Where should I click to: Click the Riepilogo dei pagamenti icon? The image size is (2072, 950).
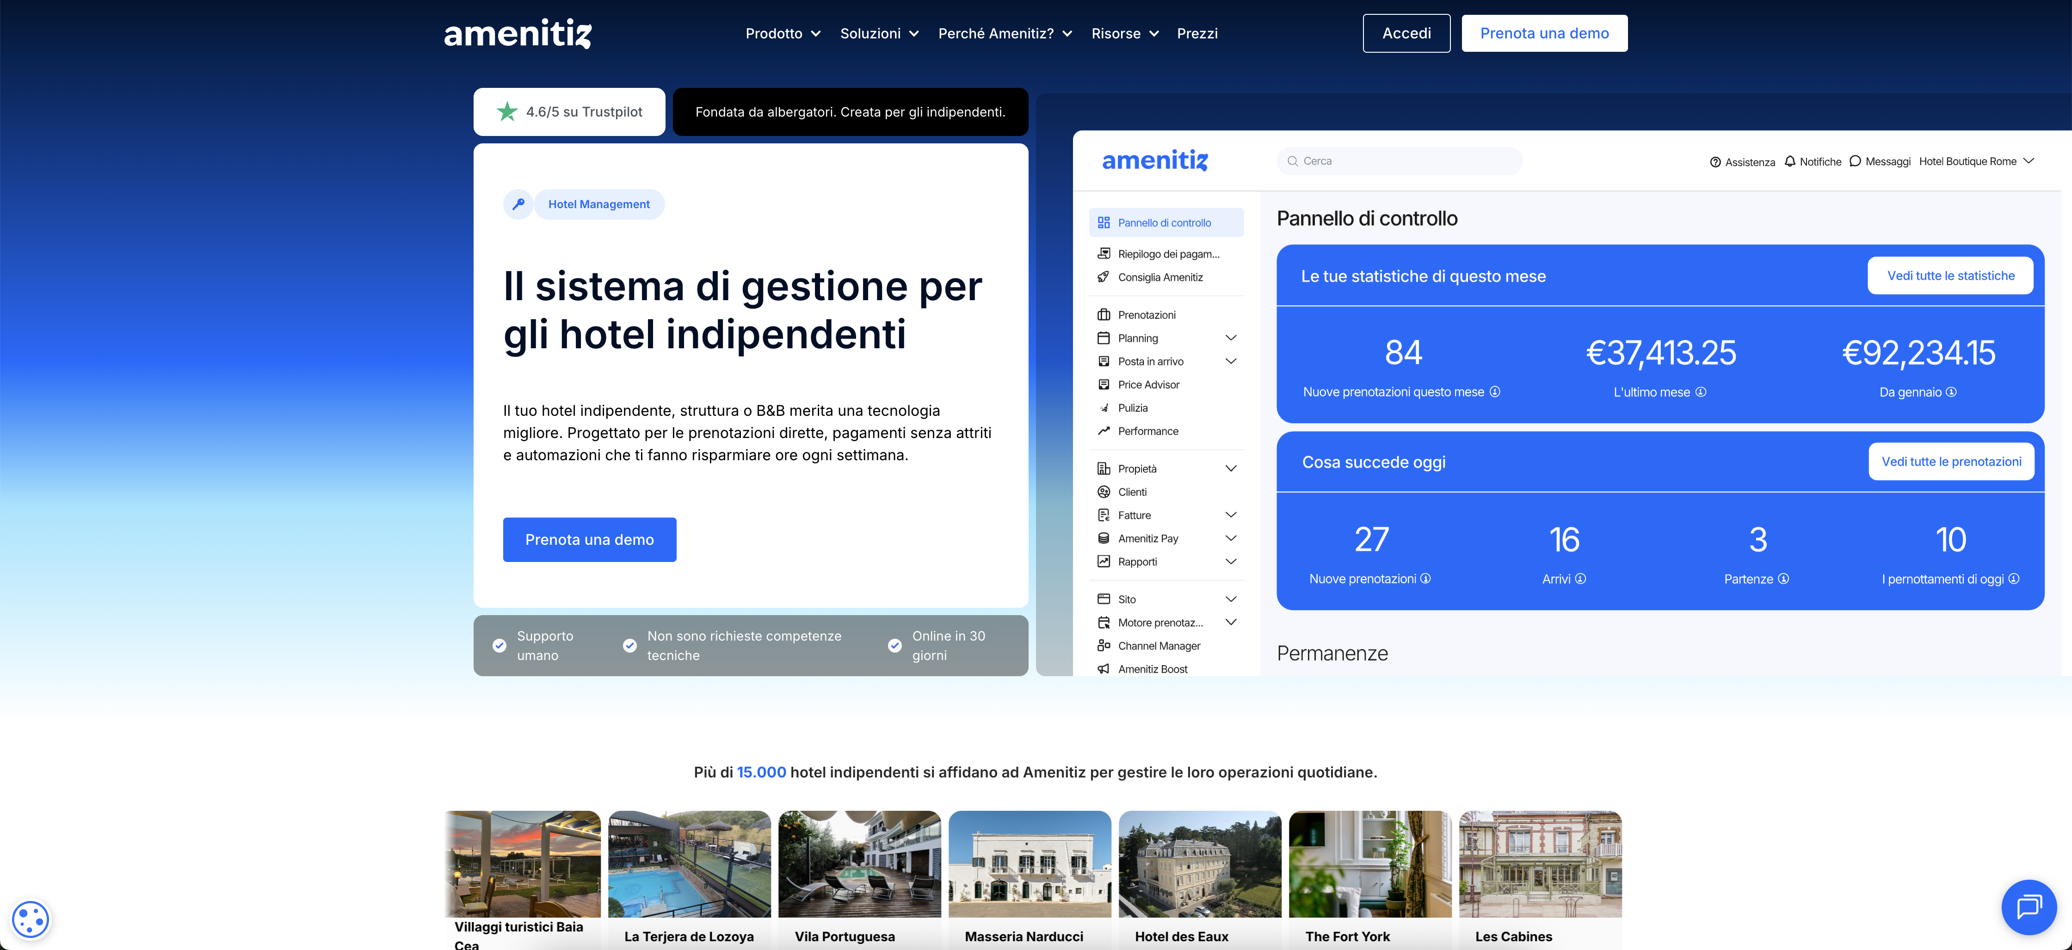coord(1104,253)
